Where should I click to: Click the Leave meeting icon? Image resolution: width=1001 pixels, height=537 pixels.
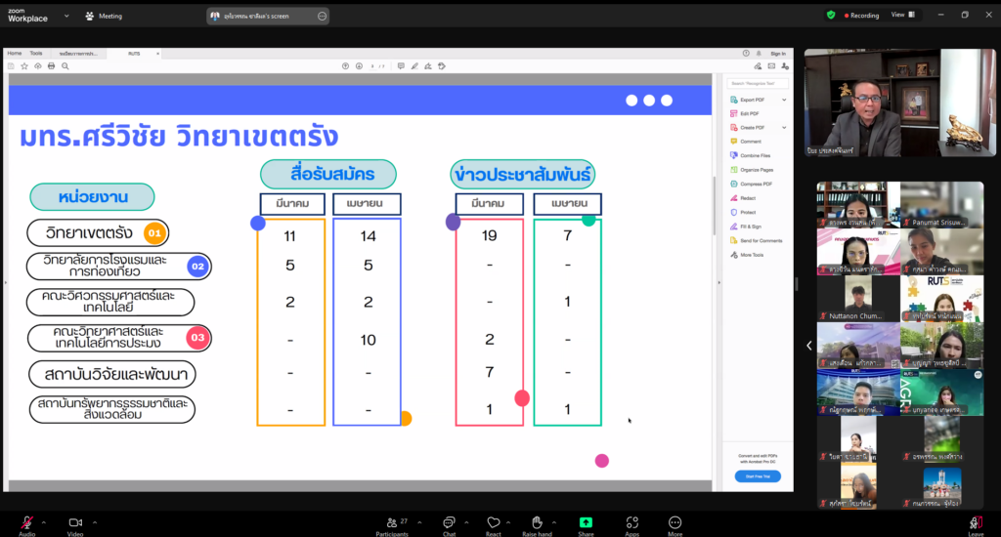click(x=976, y=523)
